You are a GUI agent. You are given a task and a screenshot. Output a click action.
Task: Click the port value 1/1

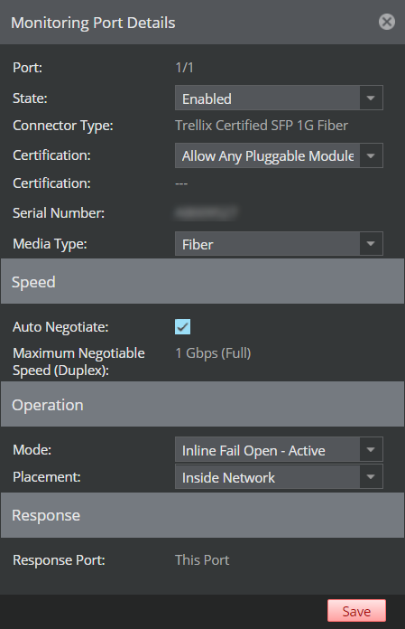(x=185, y=68)
